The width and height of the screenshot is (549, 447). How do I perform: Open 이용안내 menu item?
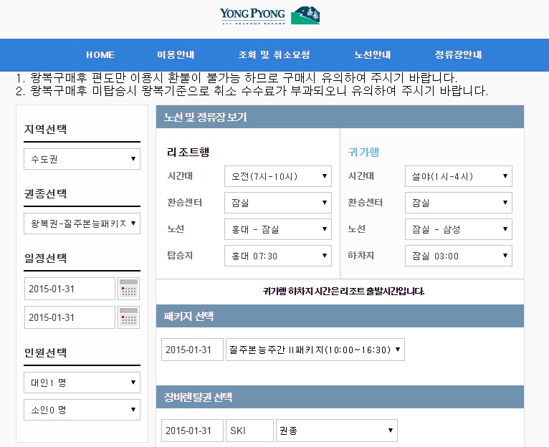tap(176, 54)
